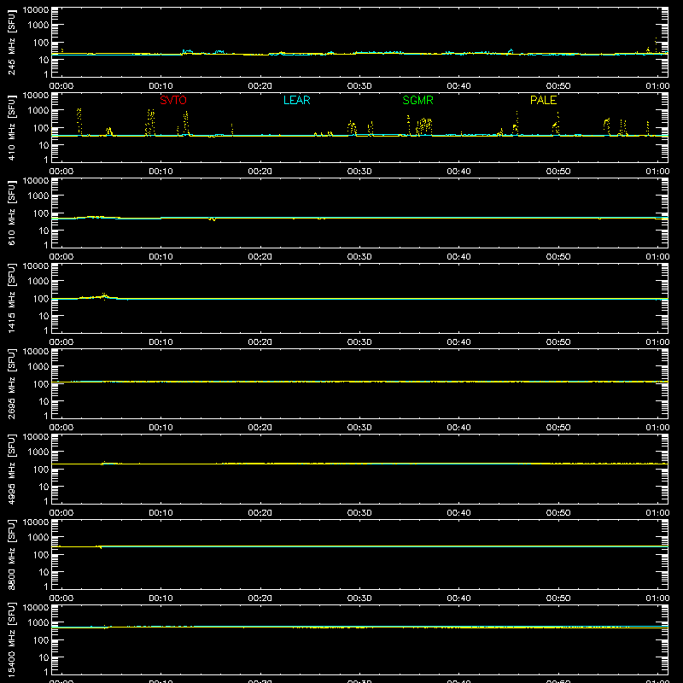Click 00:30 tick label below 245 MHz panel
The image size is (683, 683).
tap(359, 86)
